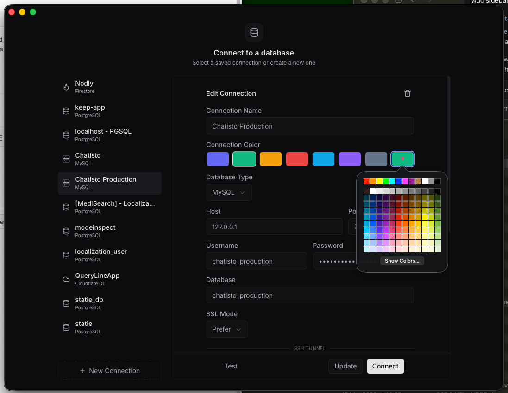Pick the purple connection color swatch
The image size is (508, 393).
[x=350, y=159]
